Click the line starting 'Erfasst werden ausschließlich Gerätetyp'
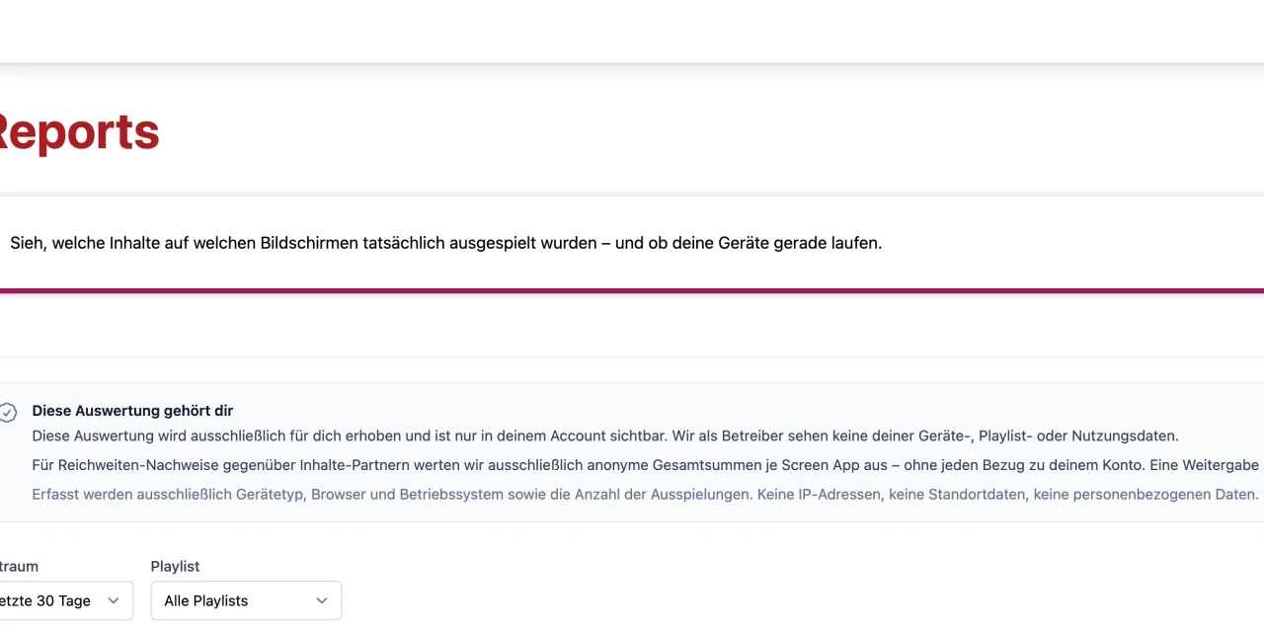The width and height of the screenshot is (1264, 632). (x=646, y=494)
